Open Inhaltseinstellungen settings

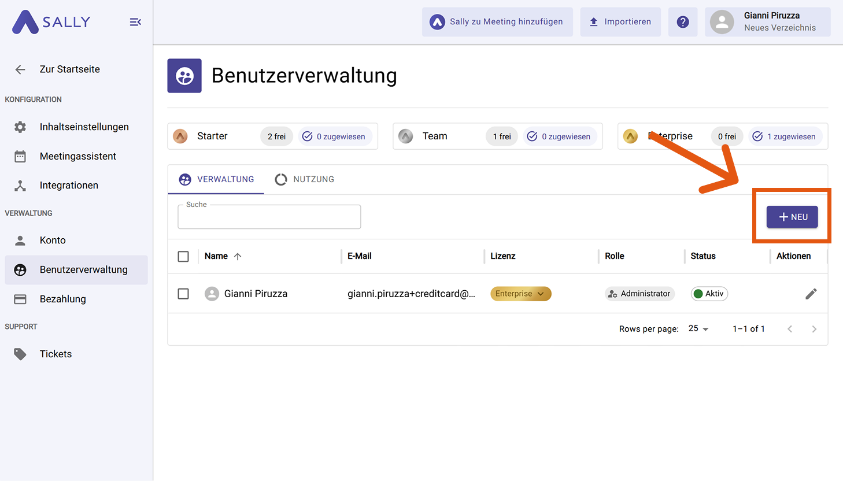tap(76, 127)
